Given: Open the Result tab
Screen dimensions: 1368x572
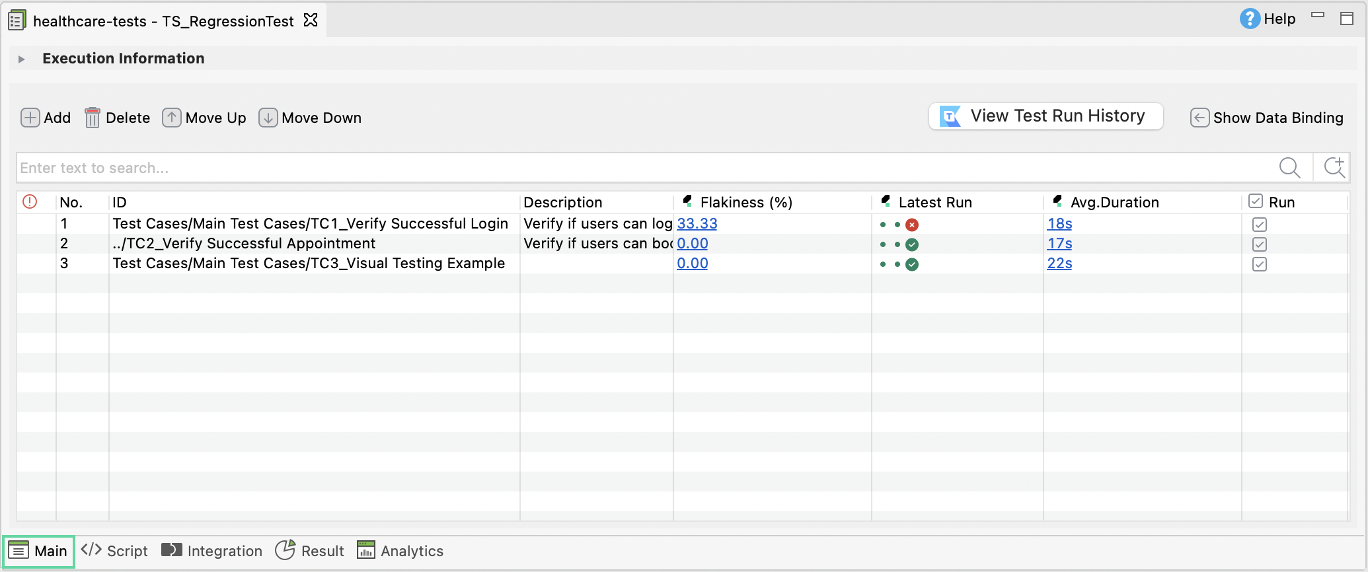Looking at the screenshot, I should click(310, 551).
